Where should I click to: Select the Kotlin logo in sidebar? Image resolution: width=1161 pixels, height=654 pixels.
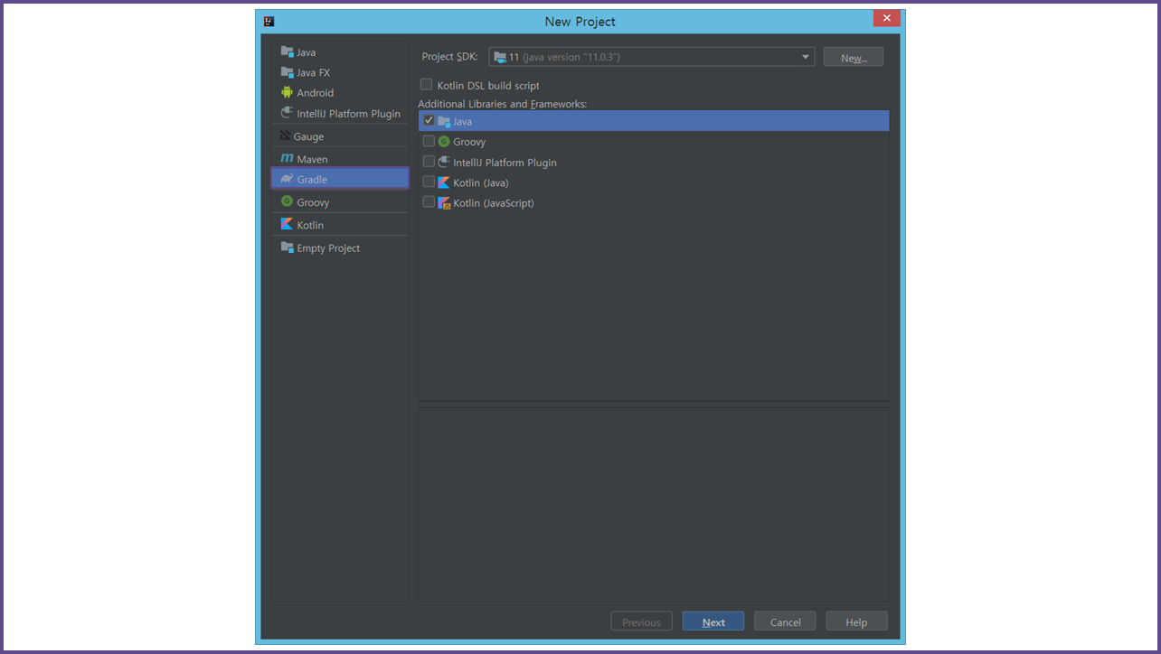[x=287, y=224]
